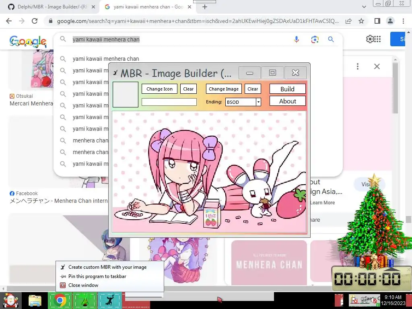Click the Menhera chan image preview in MBR Builder
The height and width of the screenshot is (309, 412).
pos(209,172)
